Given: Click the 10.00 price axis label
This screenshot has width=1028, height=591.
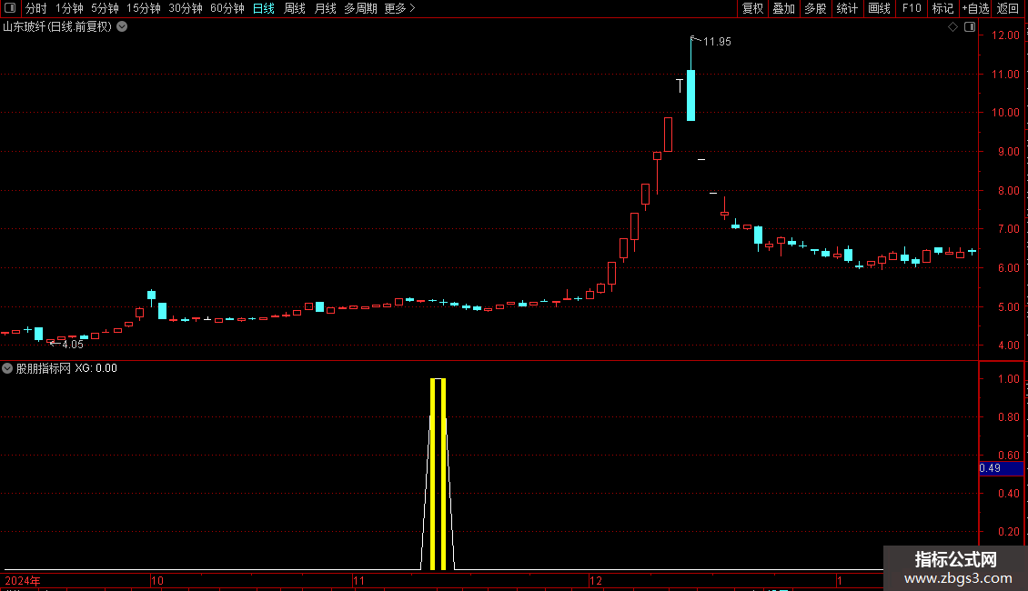Looking at the screenshot, I should pos(1005,113).
